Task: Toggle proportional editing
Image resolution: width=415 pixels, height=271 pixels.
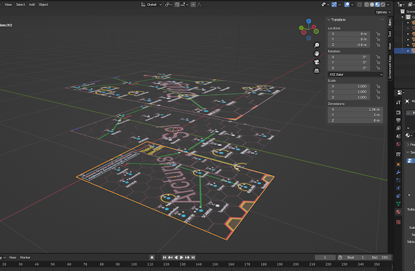Action: point(193,5)
